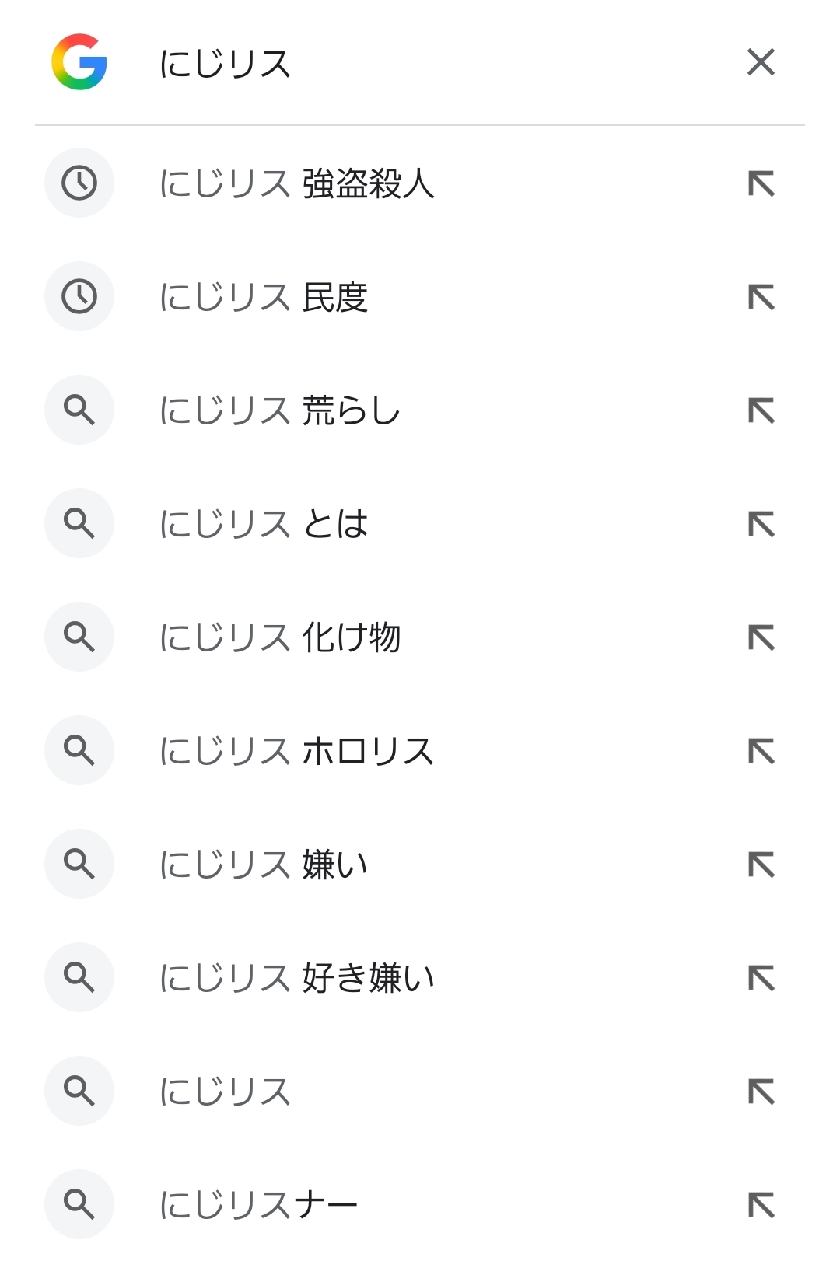Insert 好き嫌い suggestion using its arrow
This screenshot has height=1261, width=840.
coord(761,979)
